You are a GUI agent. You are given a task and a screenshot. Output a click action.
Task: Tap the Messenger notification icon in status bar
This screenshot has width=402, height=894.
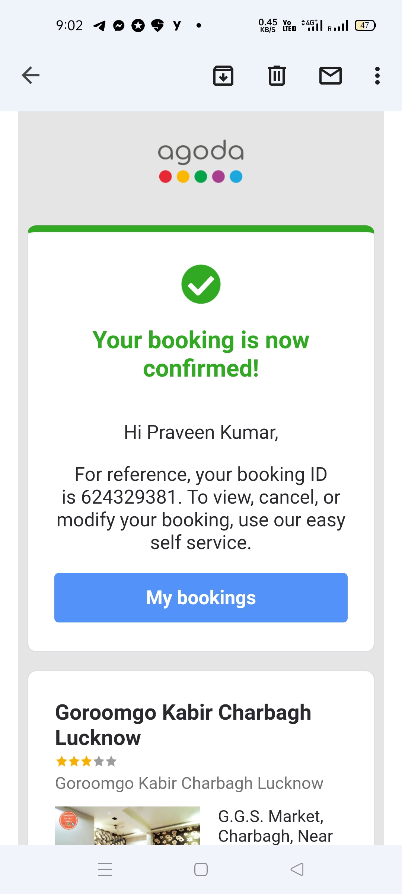click(119, 26)
